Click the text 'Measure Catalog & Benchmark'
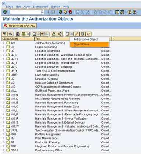Image resolution: width=141 pixels, height=154 pixels. tap(54, 82)
